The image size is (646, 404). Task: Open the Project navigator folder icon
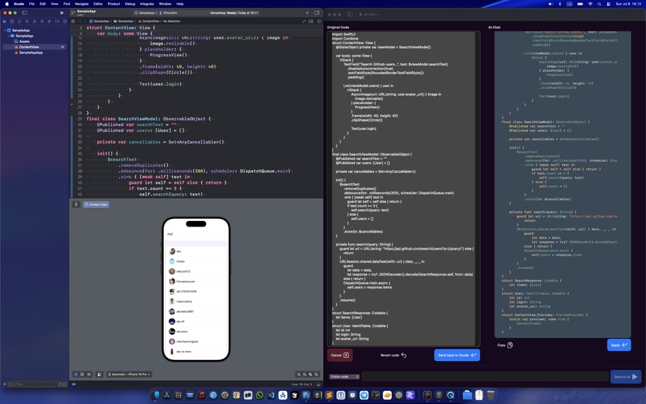point(5,21)
